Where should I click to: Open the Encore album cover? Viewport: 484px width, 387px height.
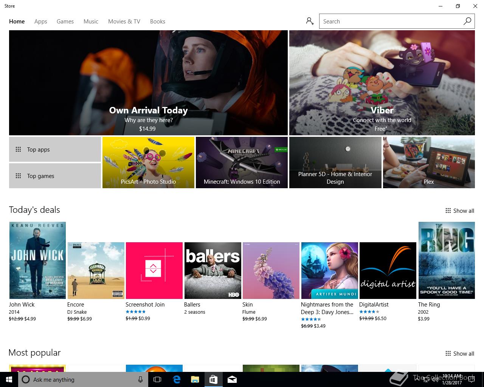(x=96, y=271)
